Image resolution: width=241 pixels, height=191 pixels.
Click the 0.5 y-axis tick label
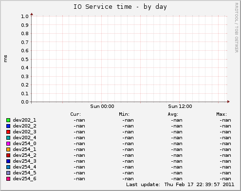25,59
